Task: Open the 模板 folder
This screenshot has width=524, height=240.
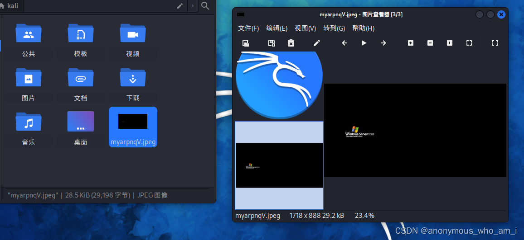Action: pos(81,40)
